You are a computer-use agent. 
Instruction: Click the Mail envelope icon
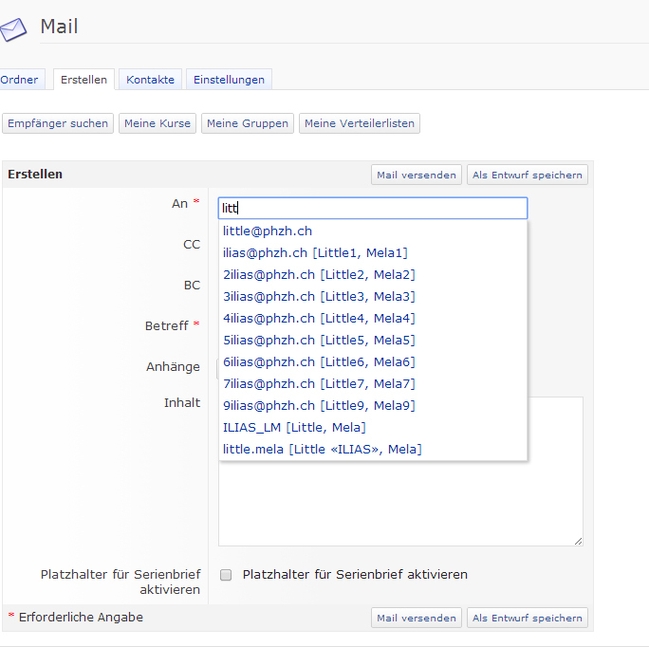click(x=14, y=29)
